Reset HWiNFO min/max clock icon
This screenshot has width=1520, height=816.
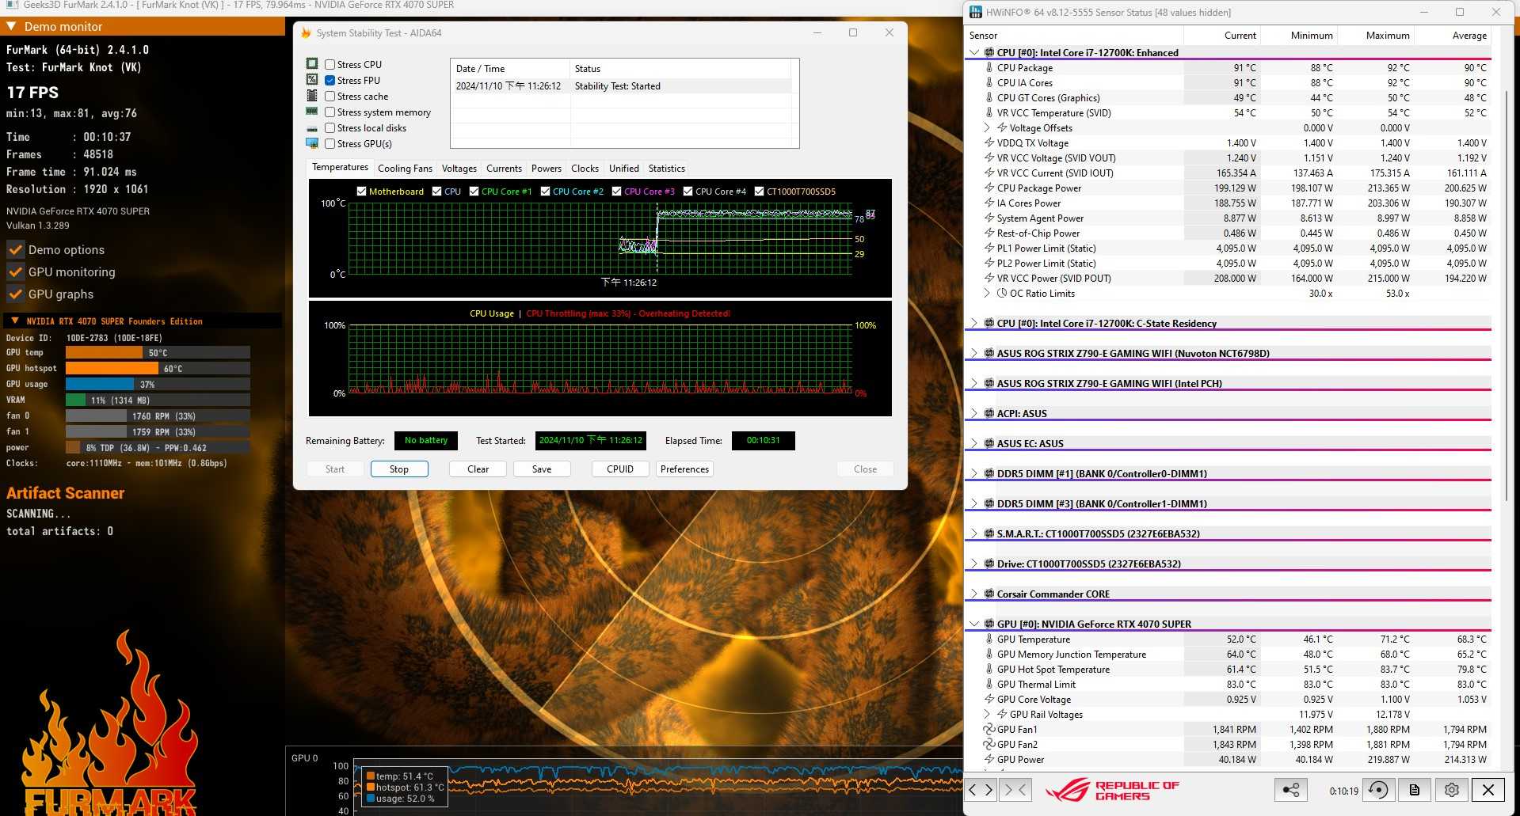pyautogui.click(x=1379, y=789)
